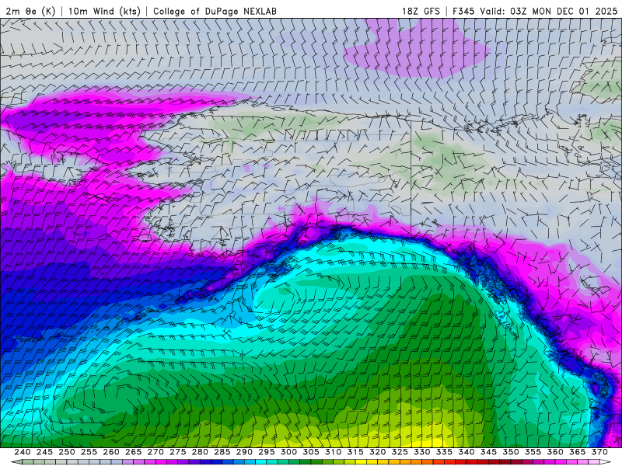Click the 245 value on the color scale
Viewport: 622px width, 466px height.
(x=44, y=452)
